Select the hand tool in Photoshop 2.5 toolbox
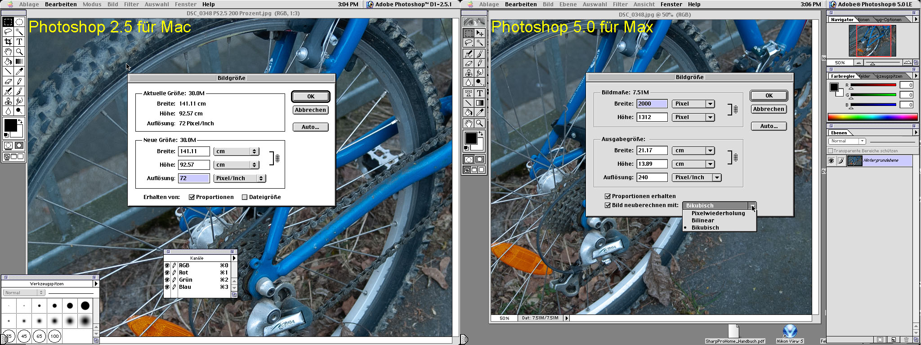921x345 pixels. click(x=8, y=51)
